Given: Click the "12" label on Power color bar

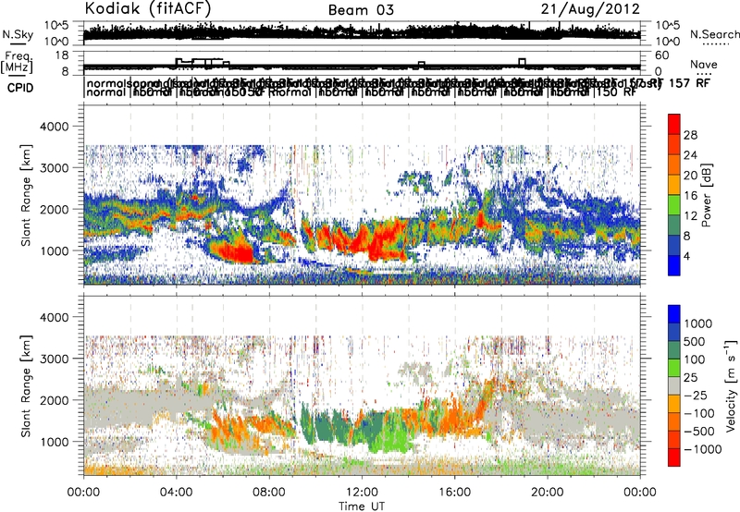Looking at the screenshot, I should [690, 216].
